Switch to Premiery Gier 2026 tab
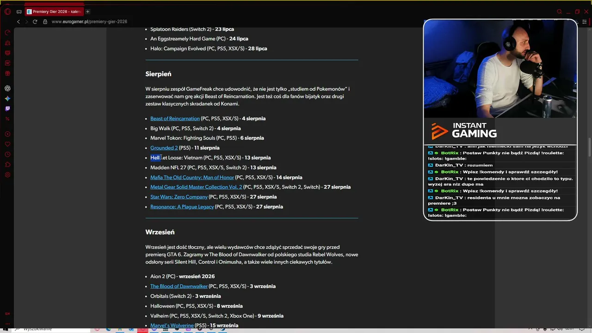This screenshot has height=333, width=592. pos(54,12)
